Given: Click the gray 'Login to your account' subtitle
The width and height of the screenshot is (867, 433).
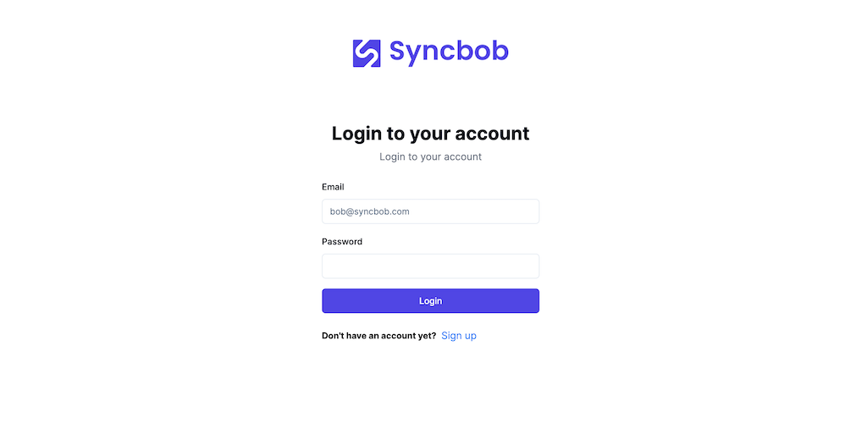Looking at the screenshot, I should (430, 156).
